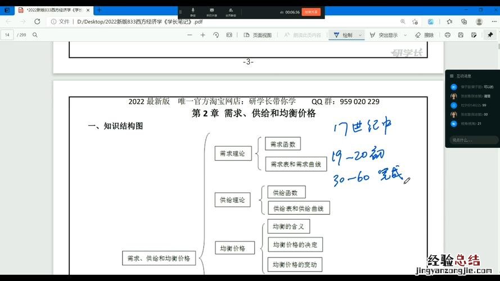Click the page number input box
Viewport: 500px width, 281px height.
tap(8, 35)
